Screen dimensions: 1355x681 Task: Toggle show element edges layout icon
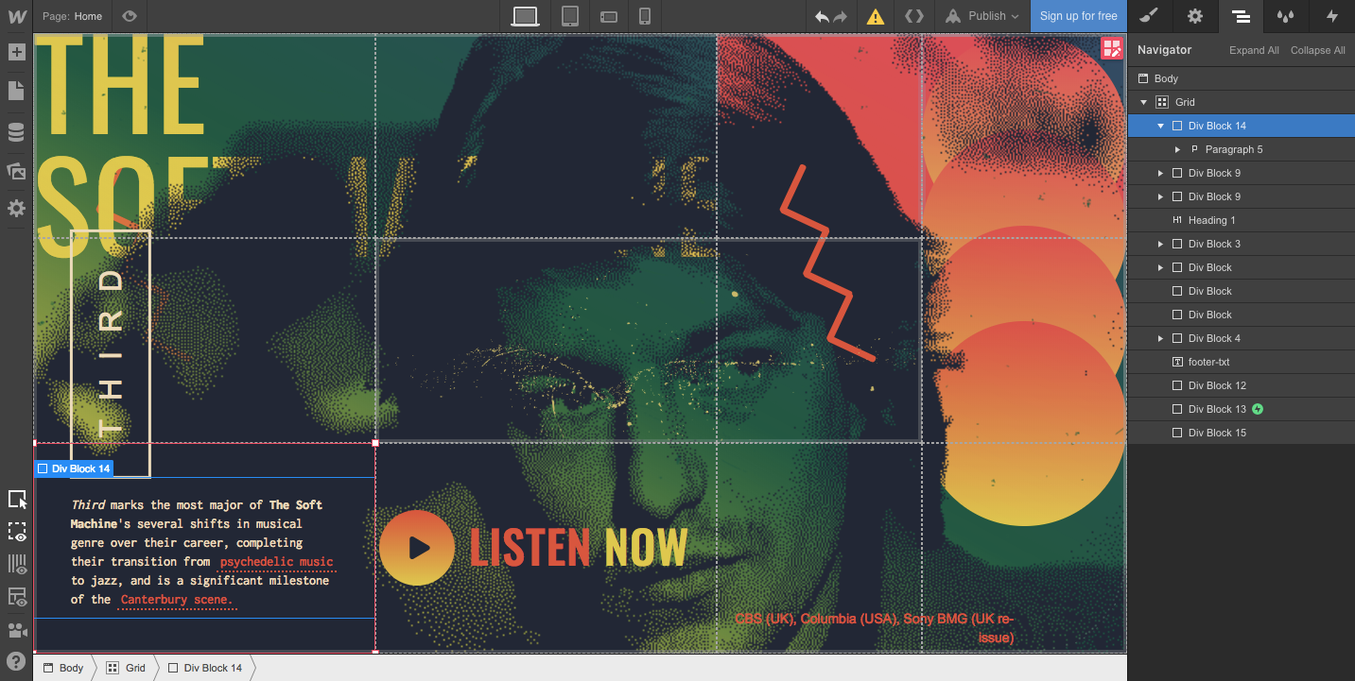pos(16,597)
